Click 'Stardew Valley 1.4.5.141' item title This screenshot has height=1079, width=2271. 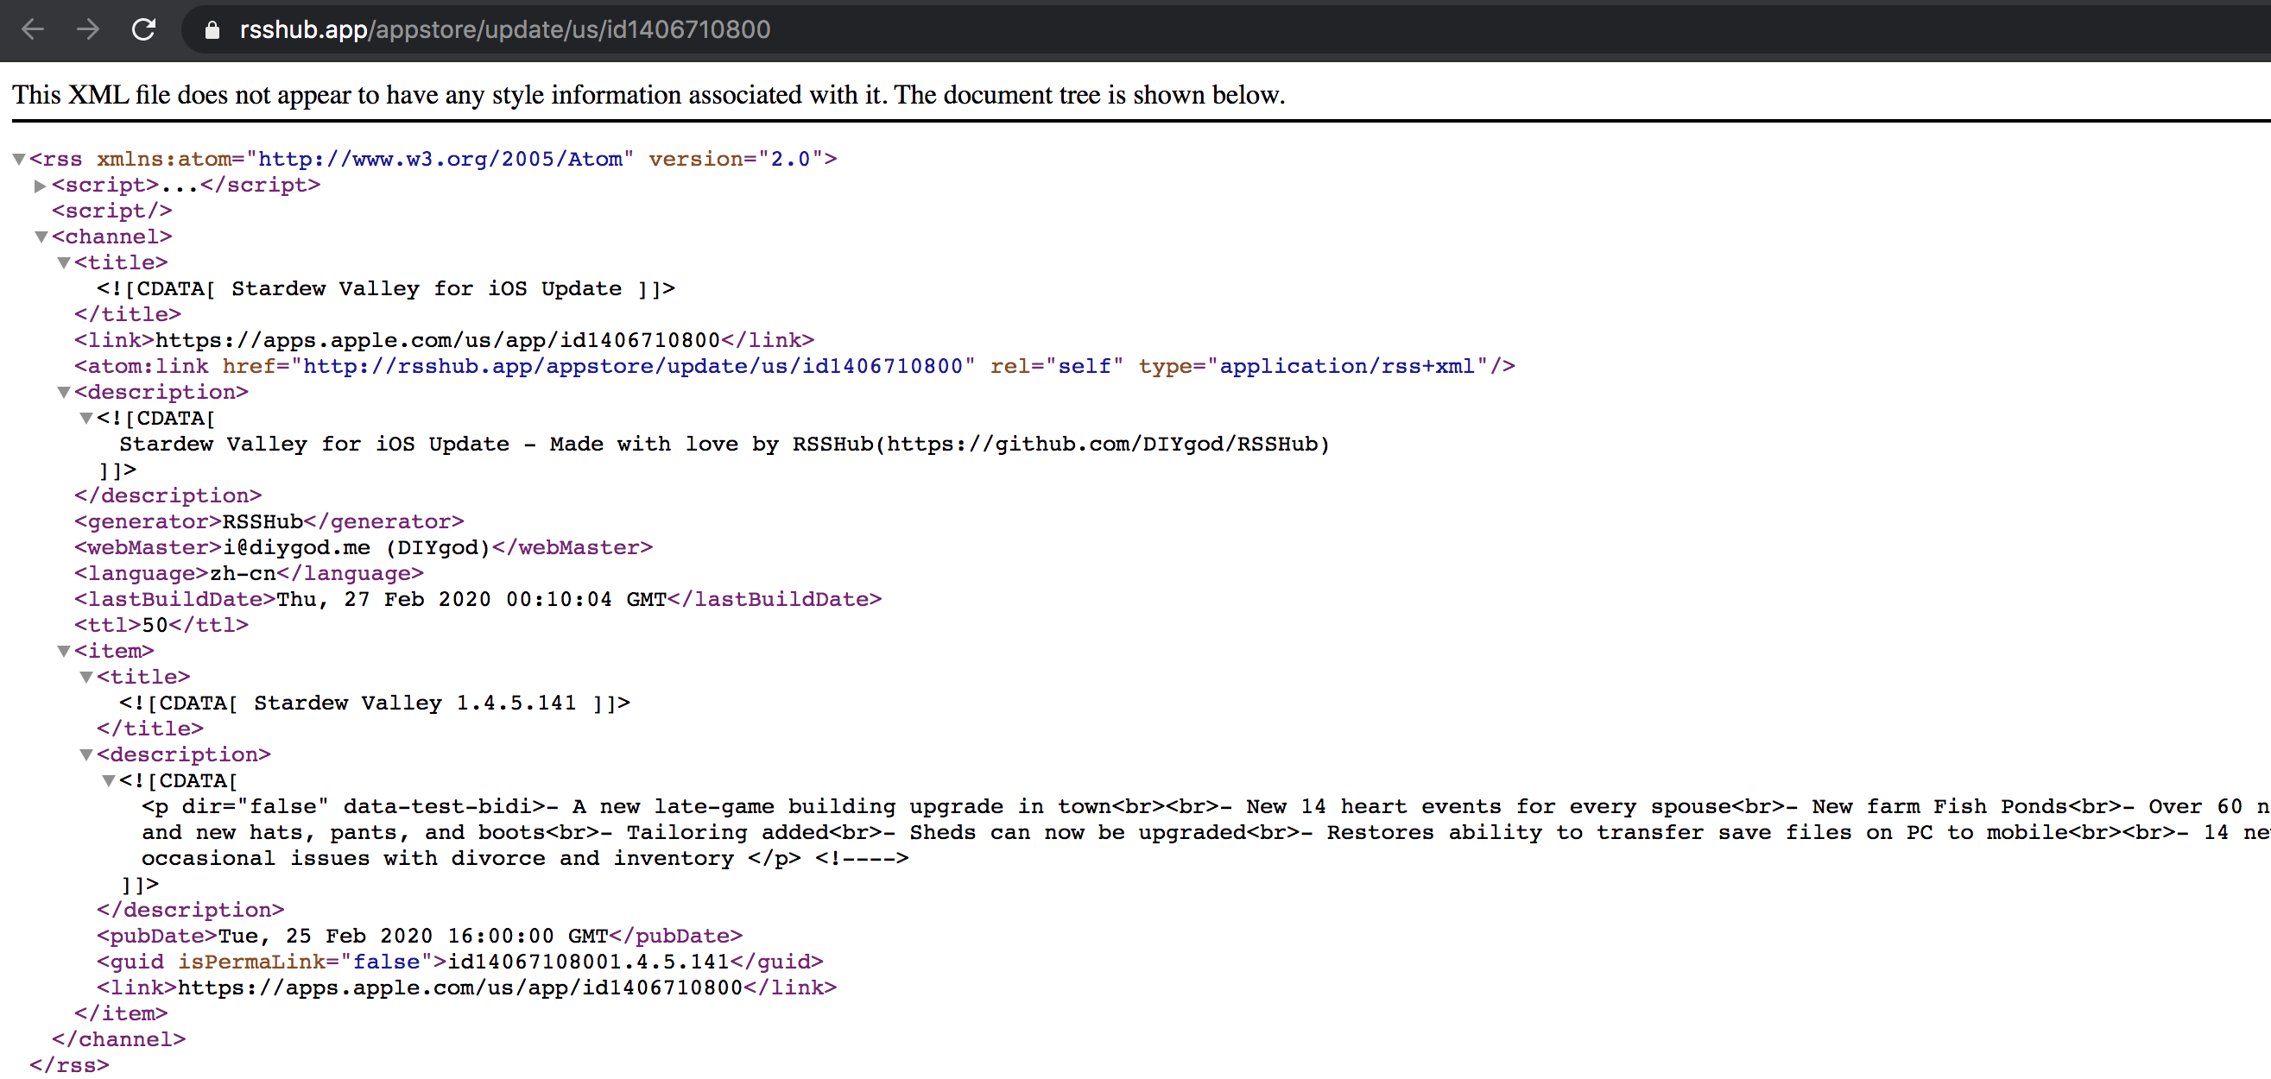point(415,704)
